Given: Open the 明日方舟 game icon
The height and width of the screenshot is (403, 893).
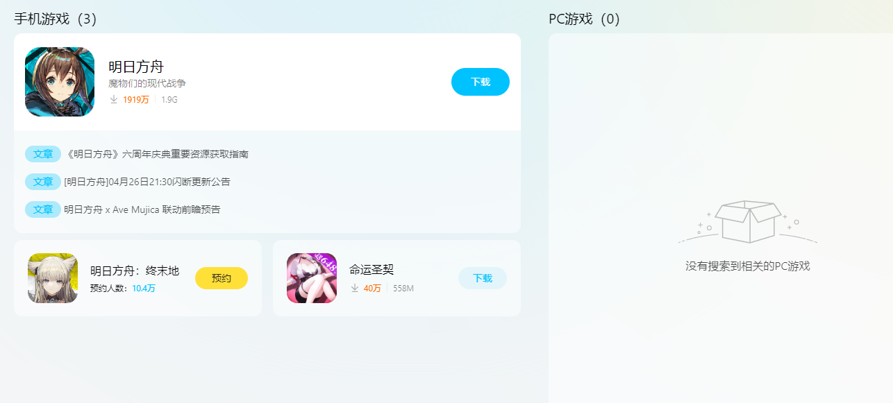Looking at the screenshot, I should pyautogui.click(x=60, y=82).
